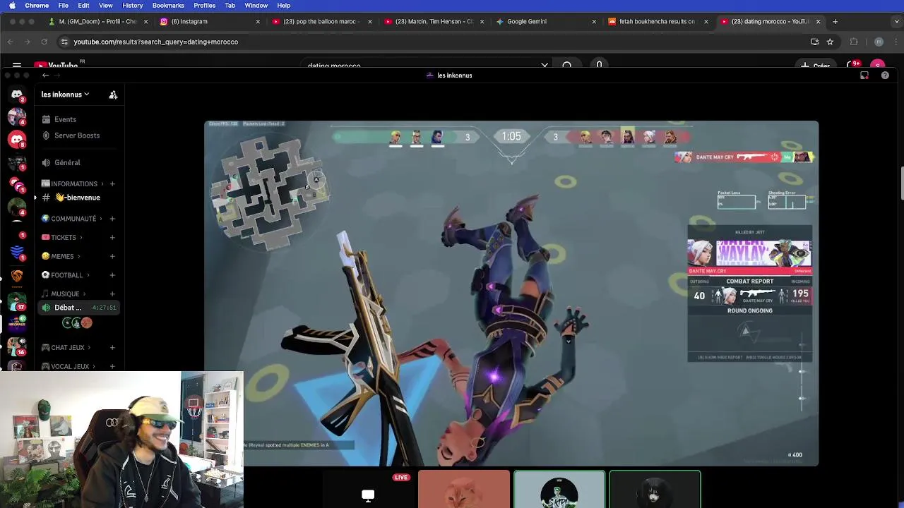The width and height of the screenshot is (904, 508).
Task: Add channel to VOCAL JEUX category
Action: pyautogui.click(x=112, y=366)
